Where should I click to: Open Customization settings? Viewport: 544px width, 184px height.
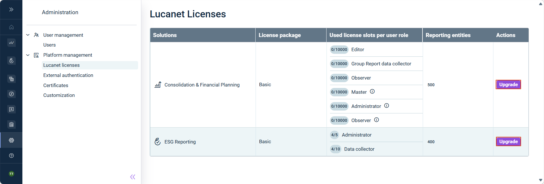point(59,95)
